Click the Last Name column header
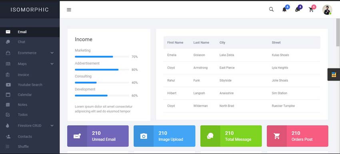 (201, 42)
